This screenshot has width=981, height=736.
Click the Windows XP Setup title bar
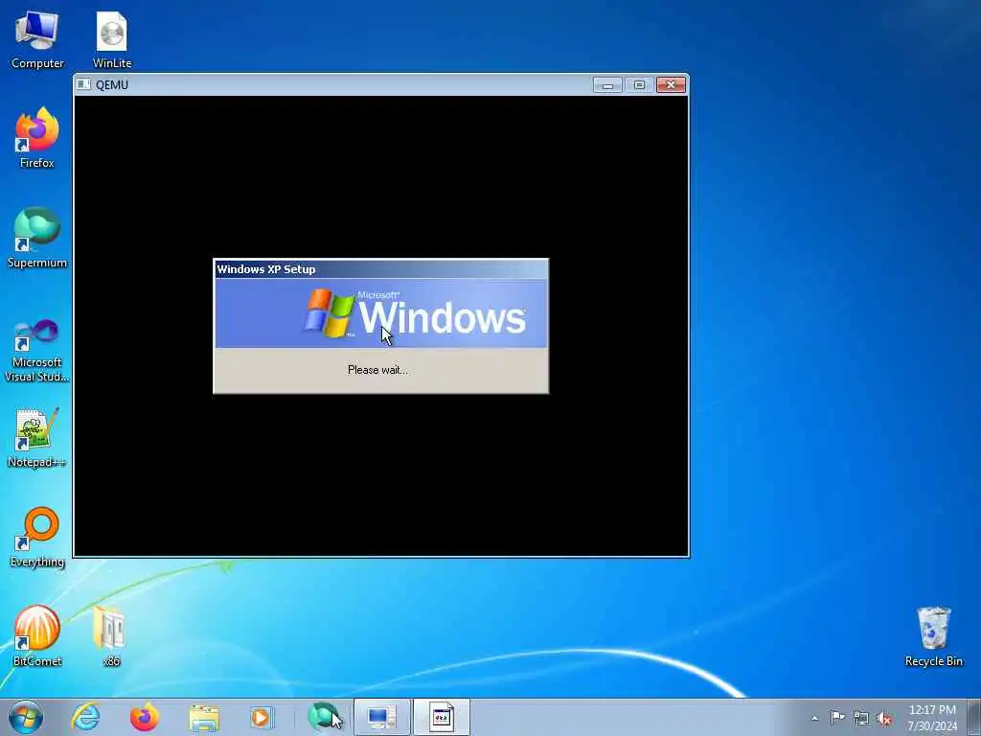[380, 269]
